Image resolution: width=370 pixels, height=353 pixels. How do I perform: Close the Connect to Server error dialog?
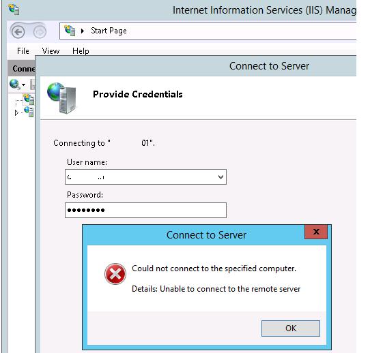(x=316, y=232)
